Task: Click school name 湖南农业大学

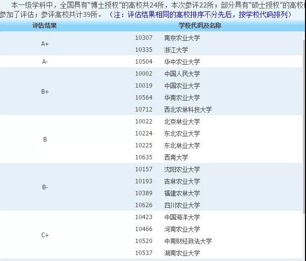Action: point(182,253)
